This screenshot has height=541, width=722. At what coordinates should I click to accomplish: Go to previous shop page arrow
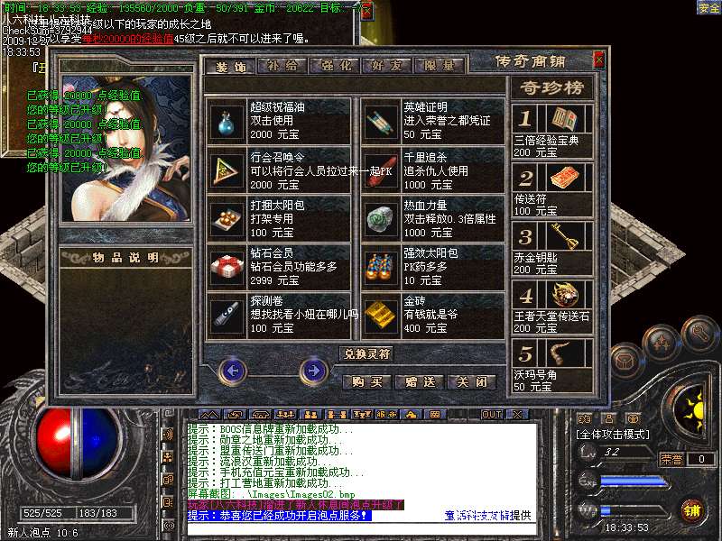233,369
